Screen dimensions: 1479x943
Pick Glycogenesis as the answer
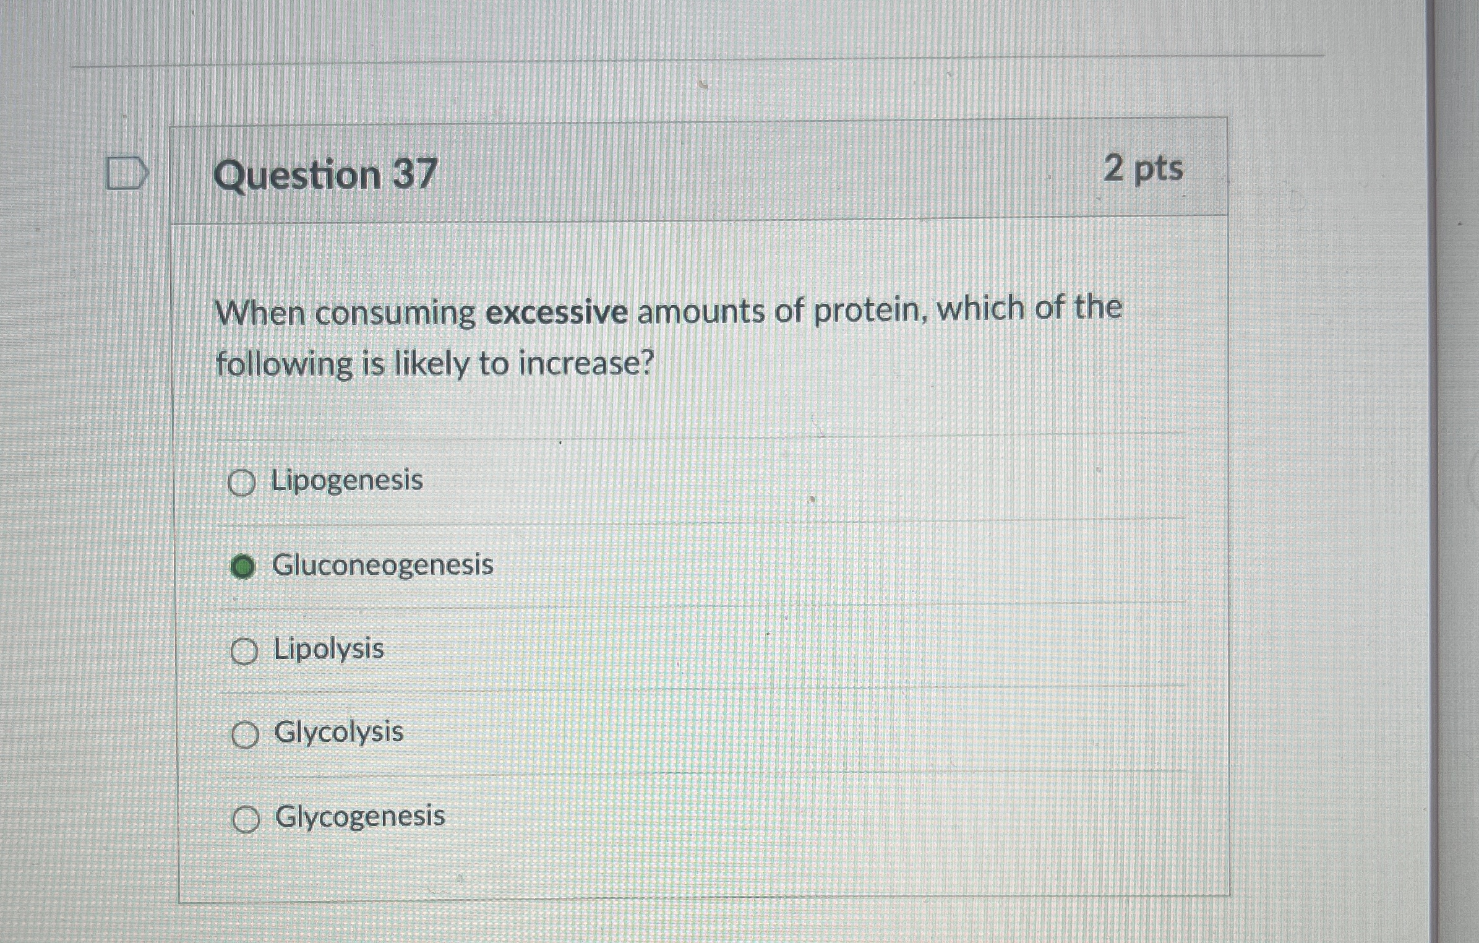(x=246, y=818)
